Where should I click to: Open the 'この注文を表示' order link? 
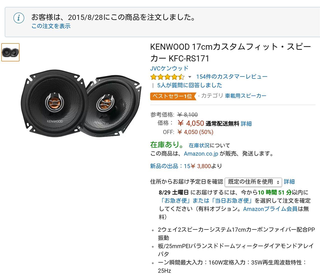coord(51,26)
